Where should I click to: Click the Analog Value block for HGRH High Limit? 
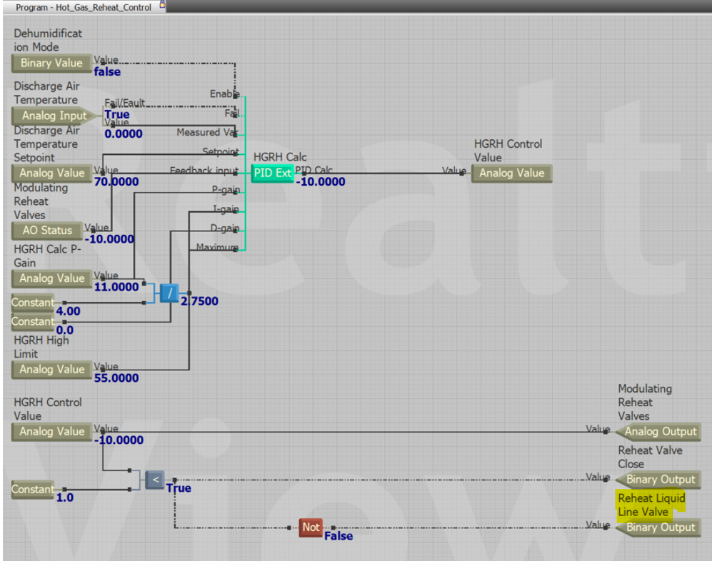[51, 369]
